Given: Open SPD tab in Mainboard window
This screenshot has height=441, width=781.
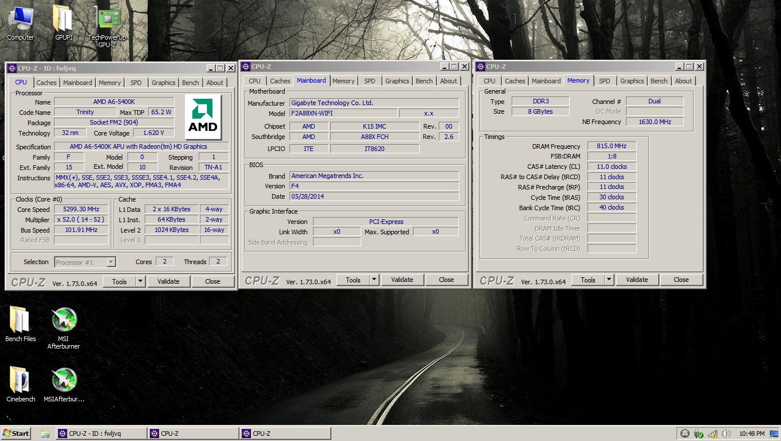Looking at the screenshot, I should pos(370,81).
